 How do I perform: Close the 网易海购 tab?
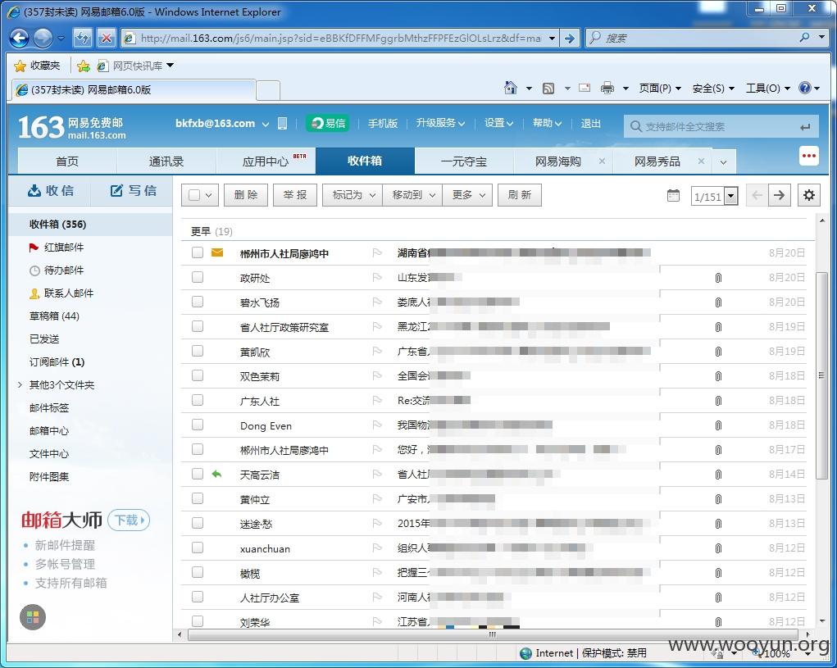point(602,161)
